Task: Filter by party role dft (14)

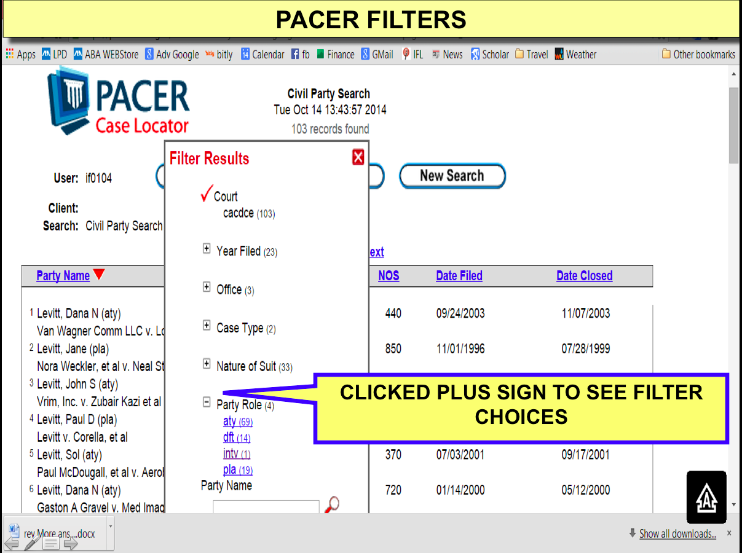Action: [237, 437]
